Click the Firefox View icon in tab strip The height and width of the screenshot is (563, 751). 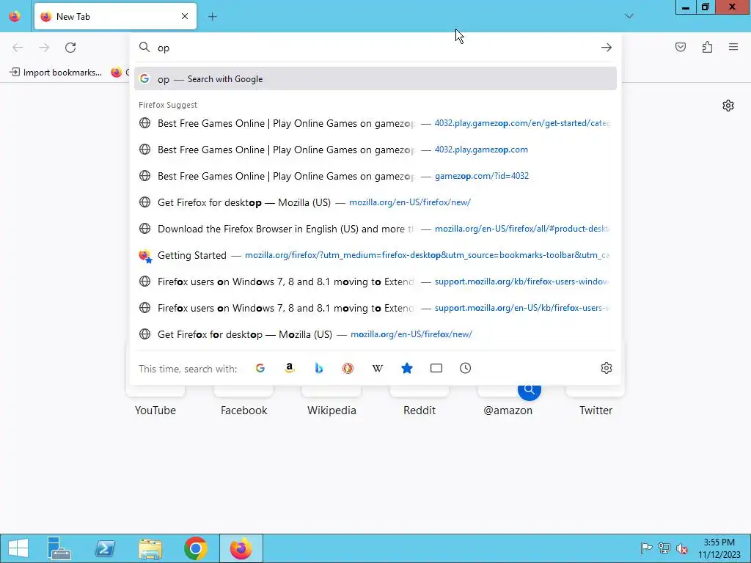pyautogui.click(x=15, y=16)
